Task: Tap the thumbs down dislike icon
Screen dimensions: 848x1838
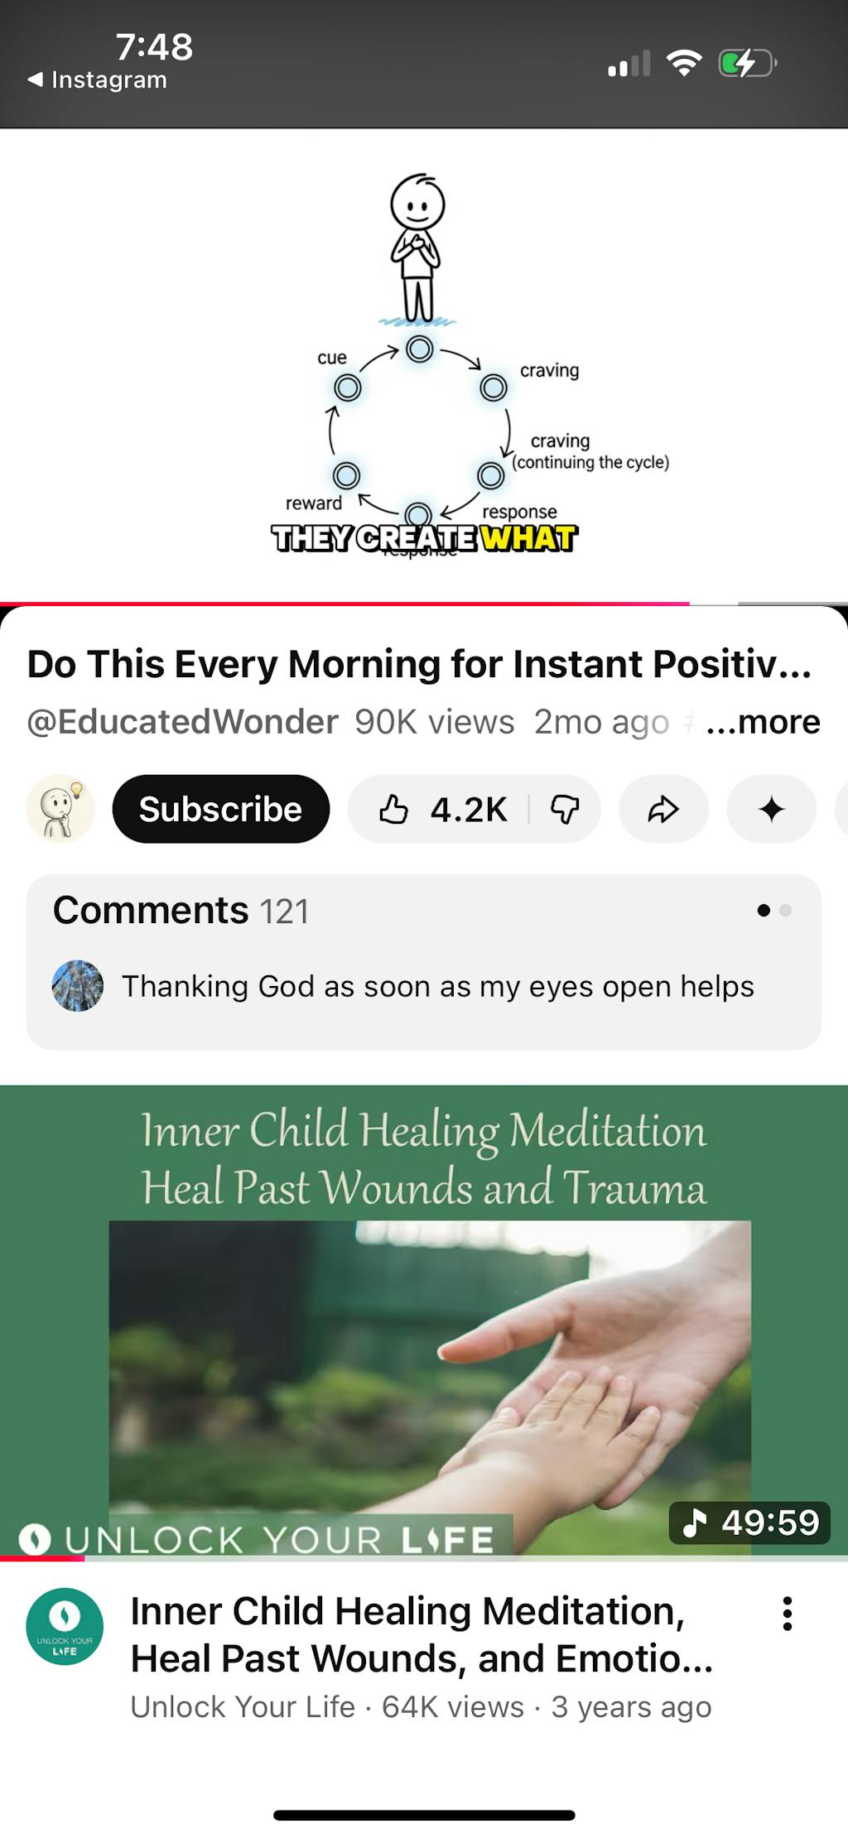Action: 565,810
